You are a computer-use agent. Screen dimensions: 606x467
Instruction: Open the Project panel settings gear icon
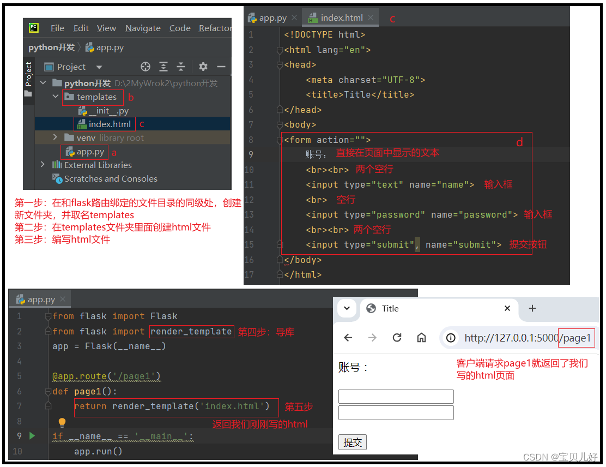pyautogui.click(x=203, y=67)
